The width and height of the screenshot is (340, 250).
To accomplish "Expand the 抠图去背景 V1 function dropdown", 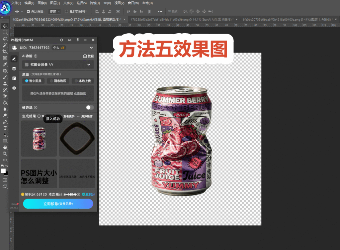I will click(x=58, y=64).
